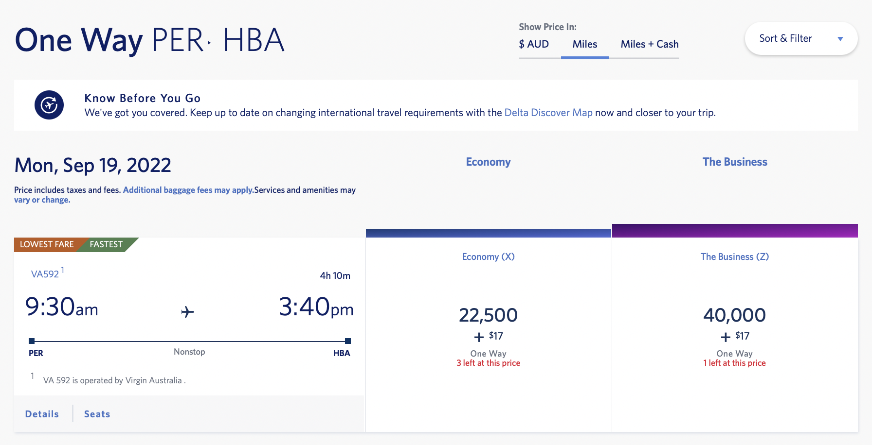This screenshot has height=445, width=872.
Task: Click the Know Before You Go title
Action: (x=143, y=98)
